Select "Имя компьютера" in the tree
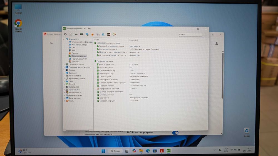Screen dimensions: 278x156 [x=78, y=45]
